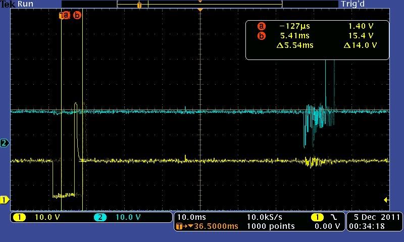Toggle channel 2 badge showing 10.0 V
The height and width of the screenshot is (242, 404).
[x=101, y=217]
